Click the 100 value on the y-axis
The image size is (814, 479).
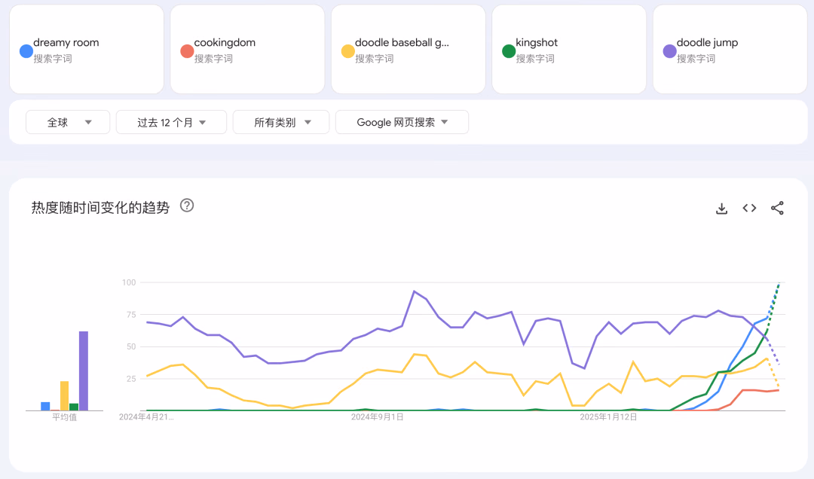[129, 282]
